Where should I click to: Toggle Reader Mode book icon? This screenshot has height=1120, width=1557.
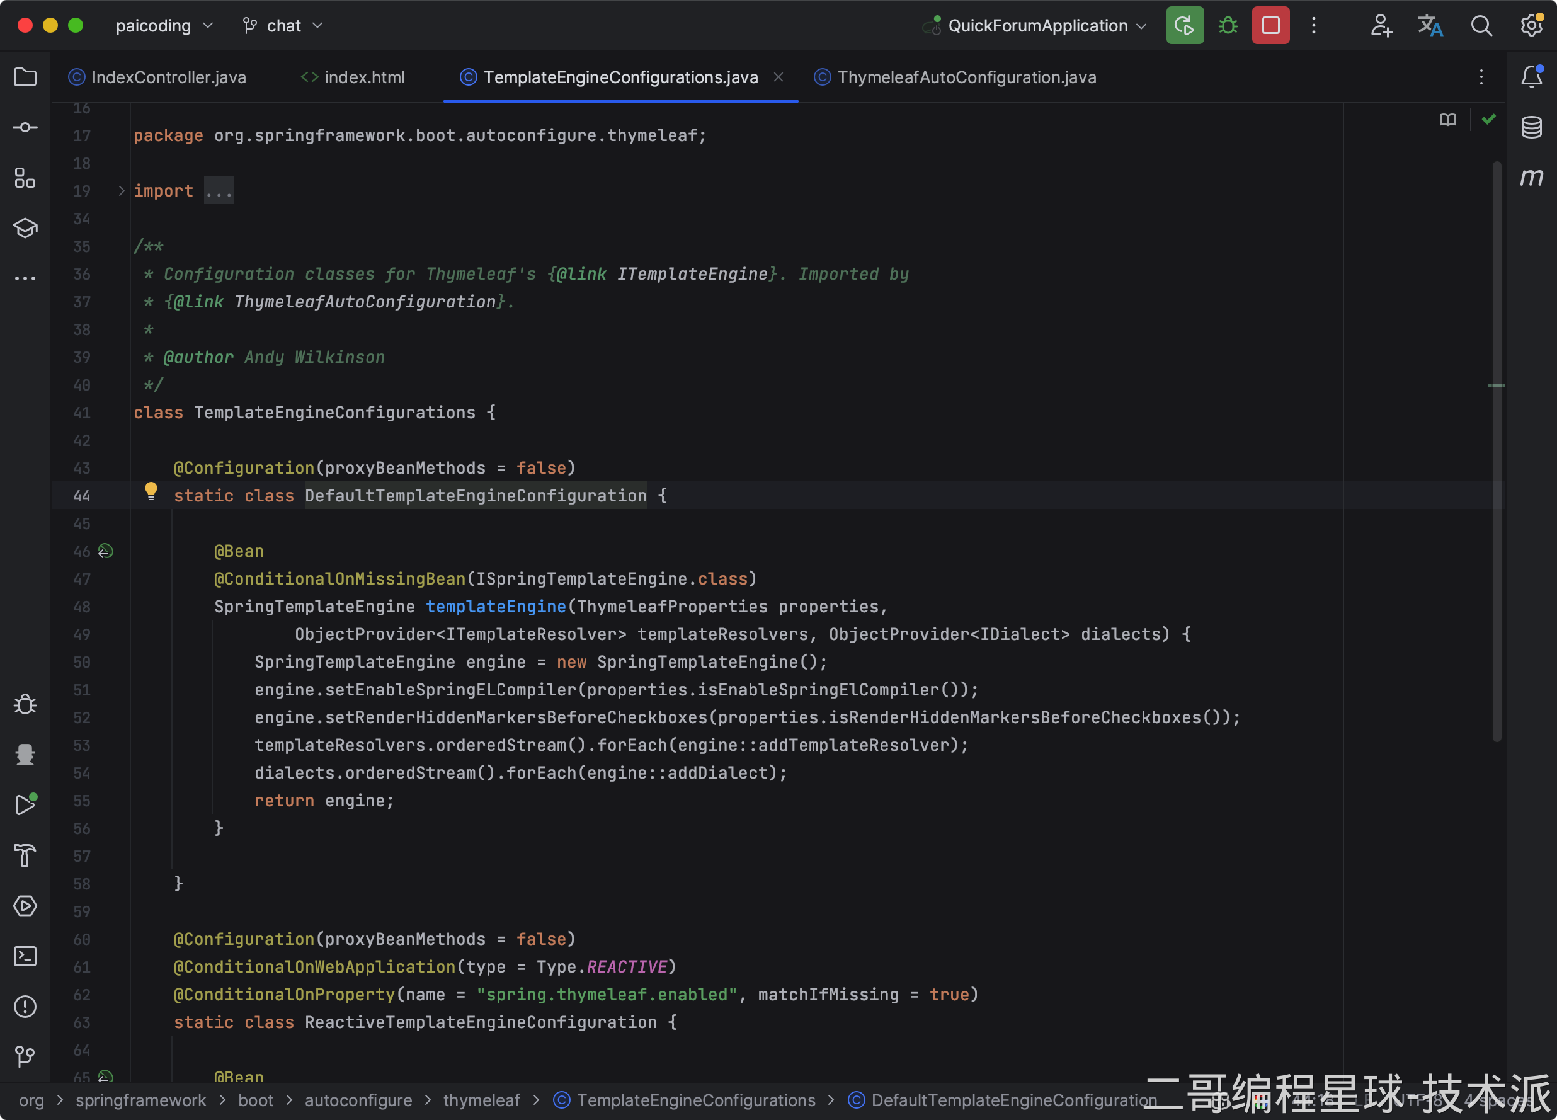pyautogui.click(x=1448, y=120)
